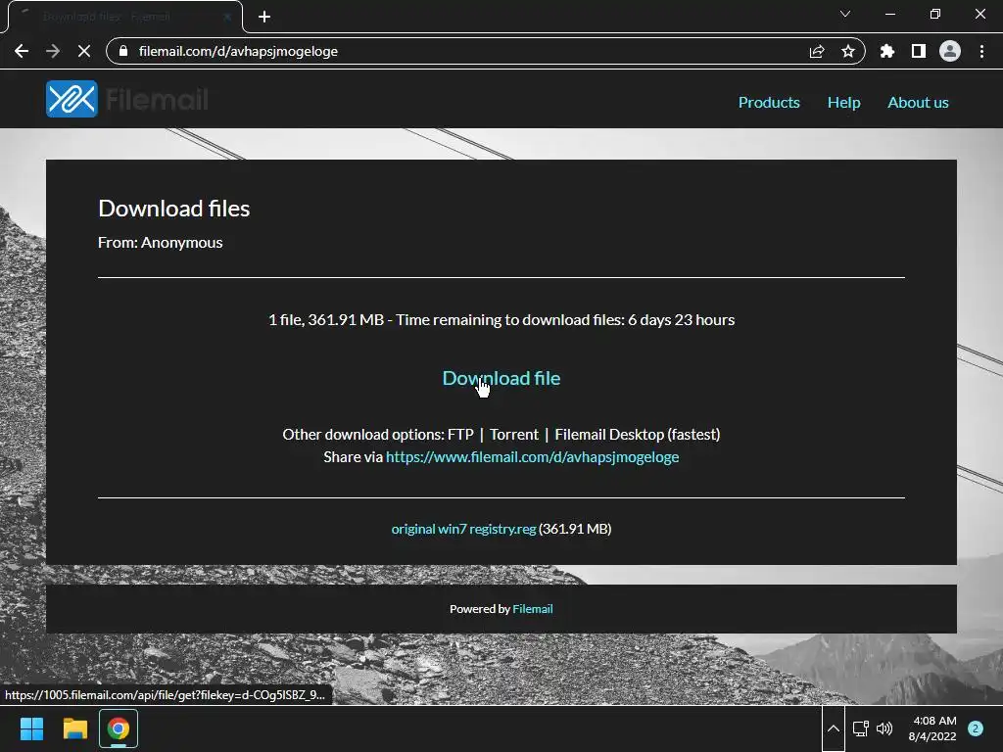This screenshot has height=752, width=1003.
Task: Open the Windows Start menu
Action: coord(31,728)
